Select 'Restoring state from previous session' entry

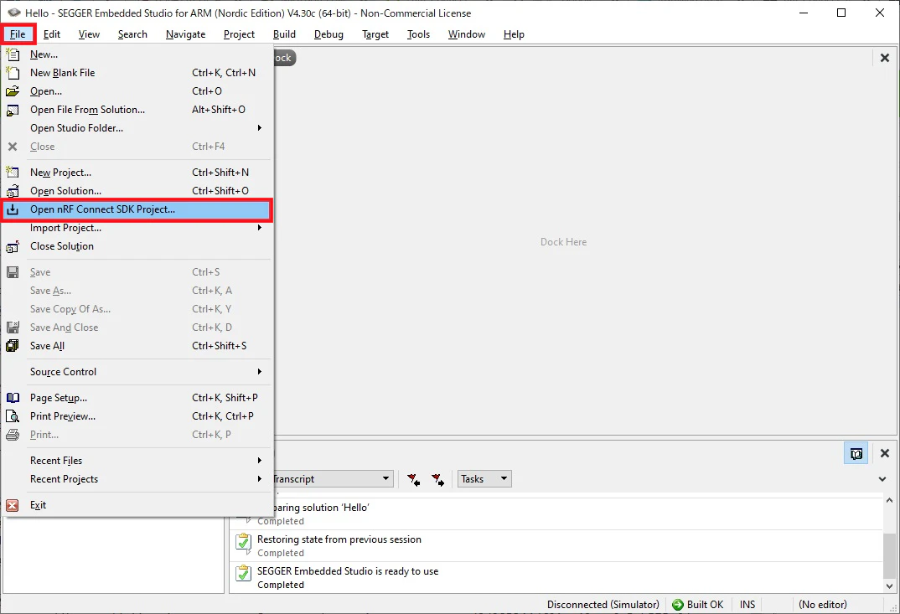(x=556, y=545)
